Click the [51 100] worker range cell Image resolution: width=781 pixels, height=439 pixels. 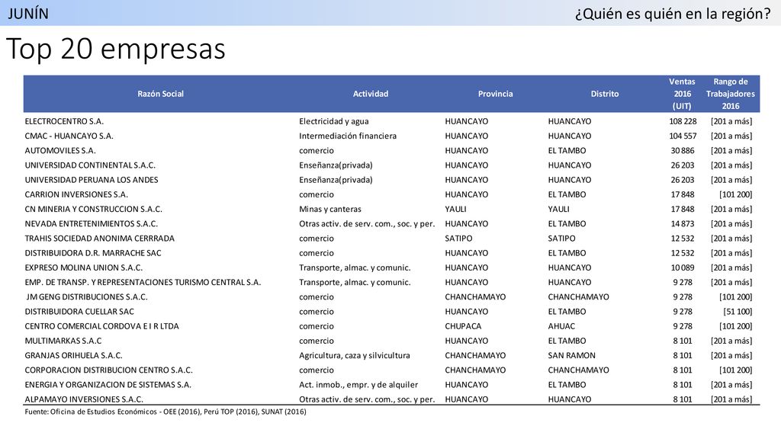point(738,312)
